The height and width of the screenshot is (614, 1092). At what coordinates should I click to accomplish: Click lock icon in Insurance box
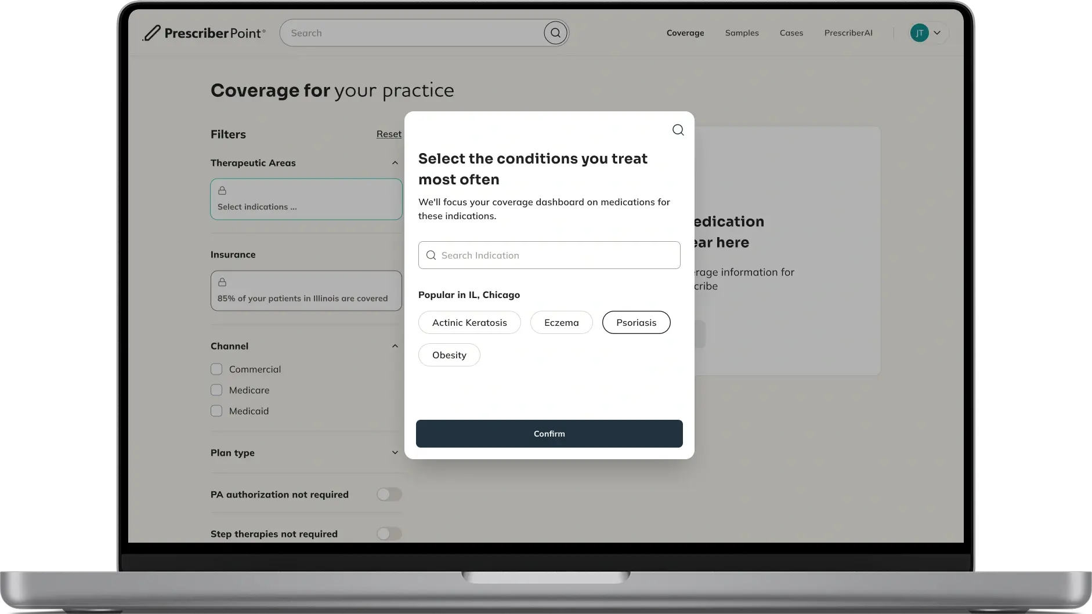click(222, 282)
